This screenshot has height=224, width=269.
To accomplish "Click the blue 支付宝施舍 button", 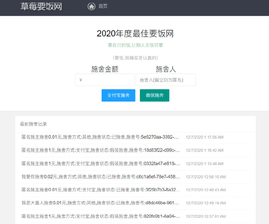I will (118, 95).
